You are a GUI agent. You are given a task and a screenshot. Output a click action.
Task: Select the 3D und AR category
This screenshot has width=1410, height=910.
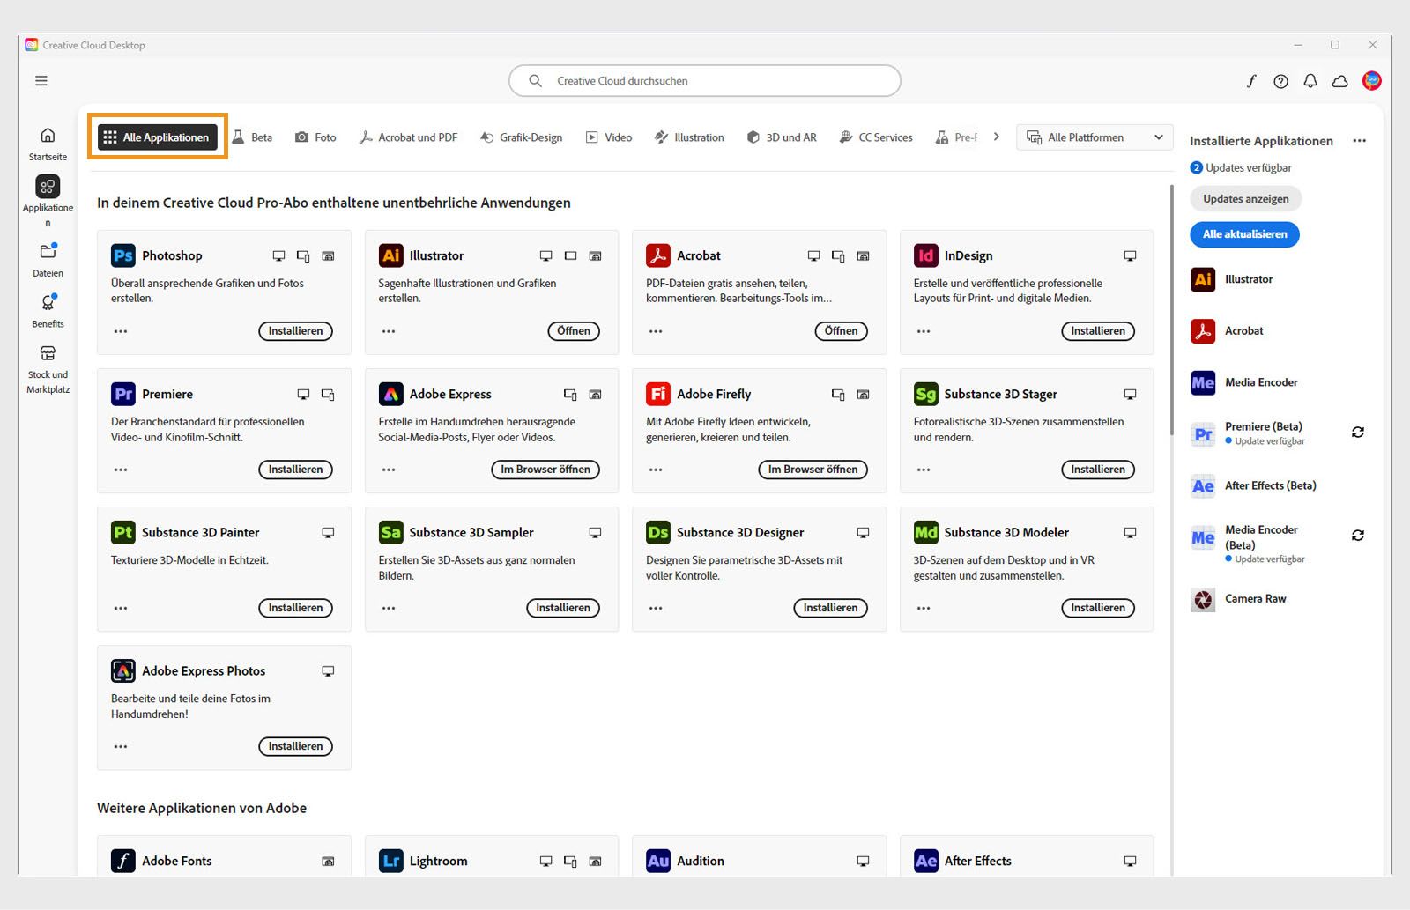(782, 137)
